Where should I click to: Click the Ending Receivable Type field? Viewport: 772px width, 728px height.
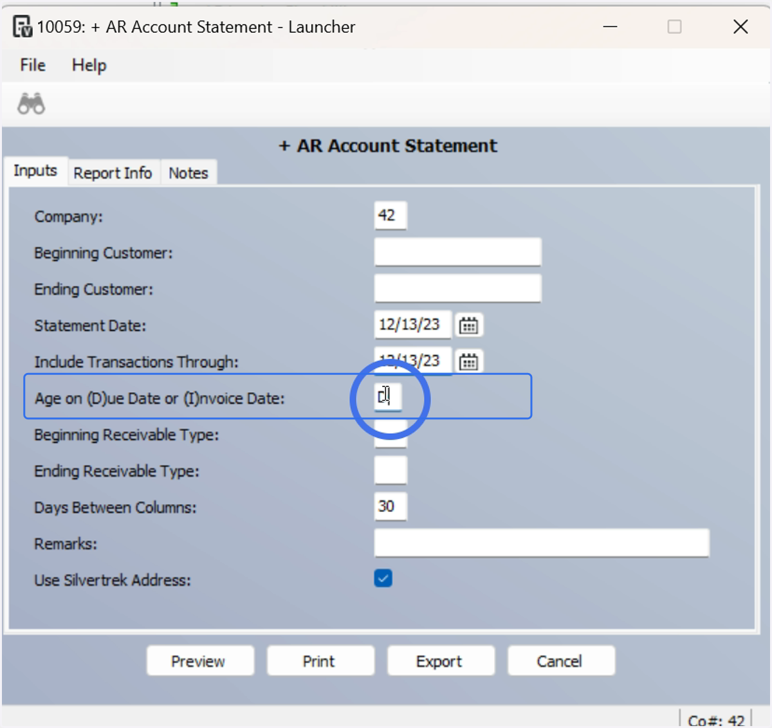(x=391, y=470)
